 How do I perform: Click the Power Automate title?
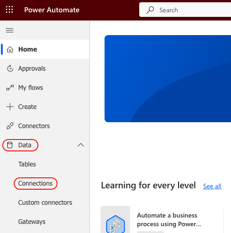52,10
